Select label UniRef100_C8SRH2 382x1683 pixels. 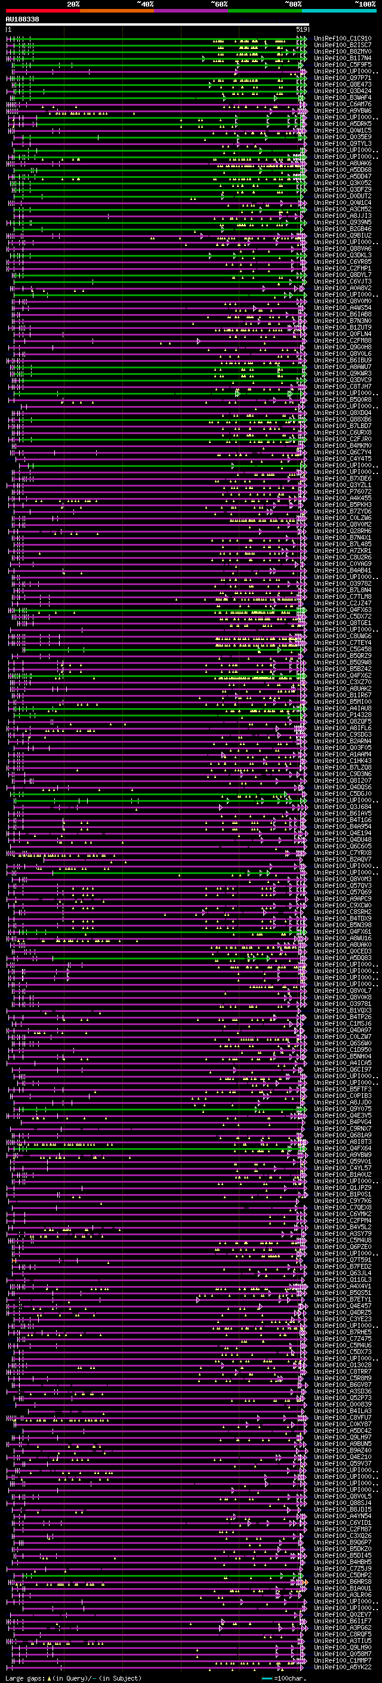click(x=343, y=912)
